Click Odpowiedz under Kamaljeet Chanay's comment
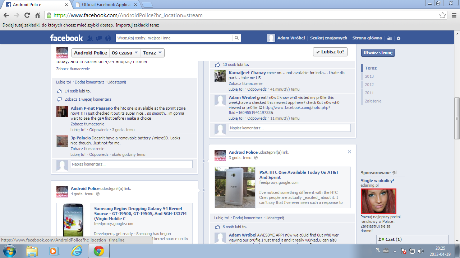The height and width of the screenshot is (258, 460). pyautogui.click(x=257, y=89)
